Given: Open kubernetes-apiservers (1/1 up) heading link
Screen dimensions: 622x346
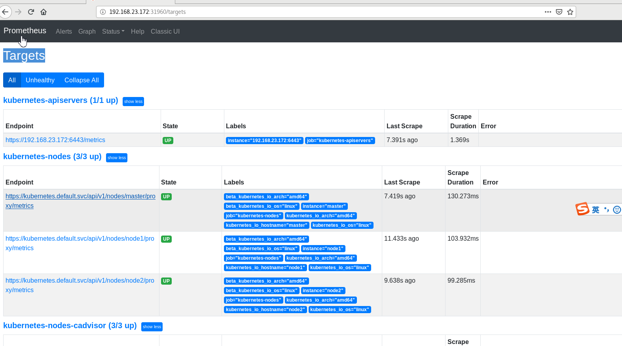Looking at the screenshot, I should tap(61, 101).
